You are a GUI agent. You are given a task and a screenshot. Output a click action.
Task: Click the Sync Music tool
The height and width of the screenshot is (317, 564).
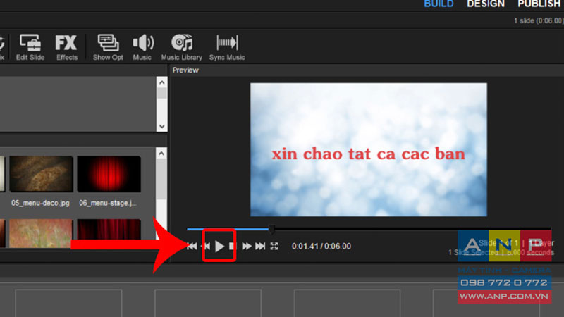click(x=227, y=47)
